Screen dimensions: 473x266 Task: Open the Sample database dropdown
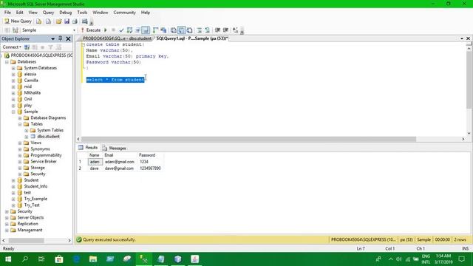(x=74, y=30)
